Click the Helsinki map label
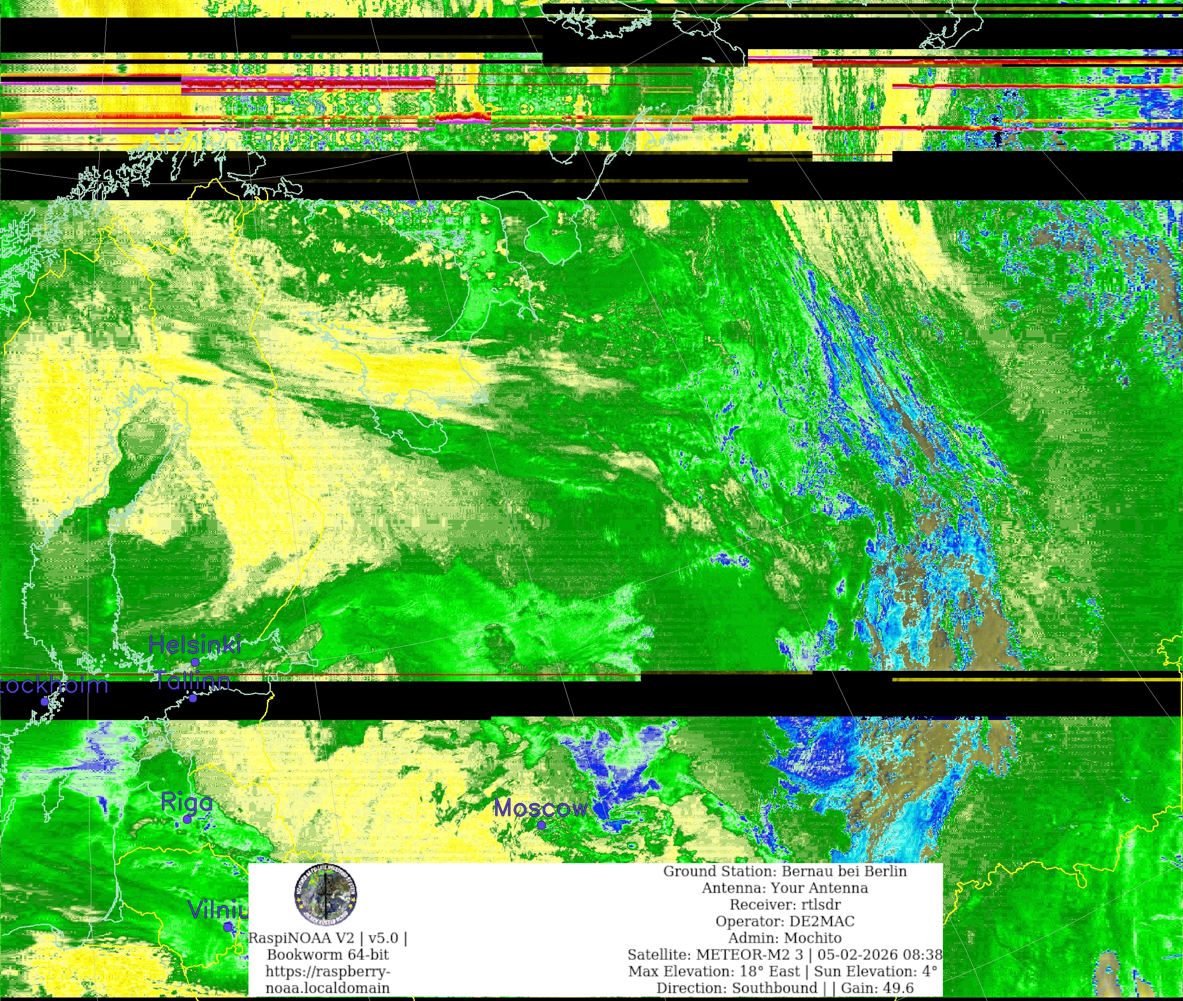1183x1001 pixels. click(195, 645)
